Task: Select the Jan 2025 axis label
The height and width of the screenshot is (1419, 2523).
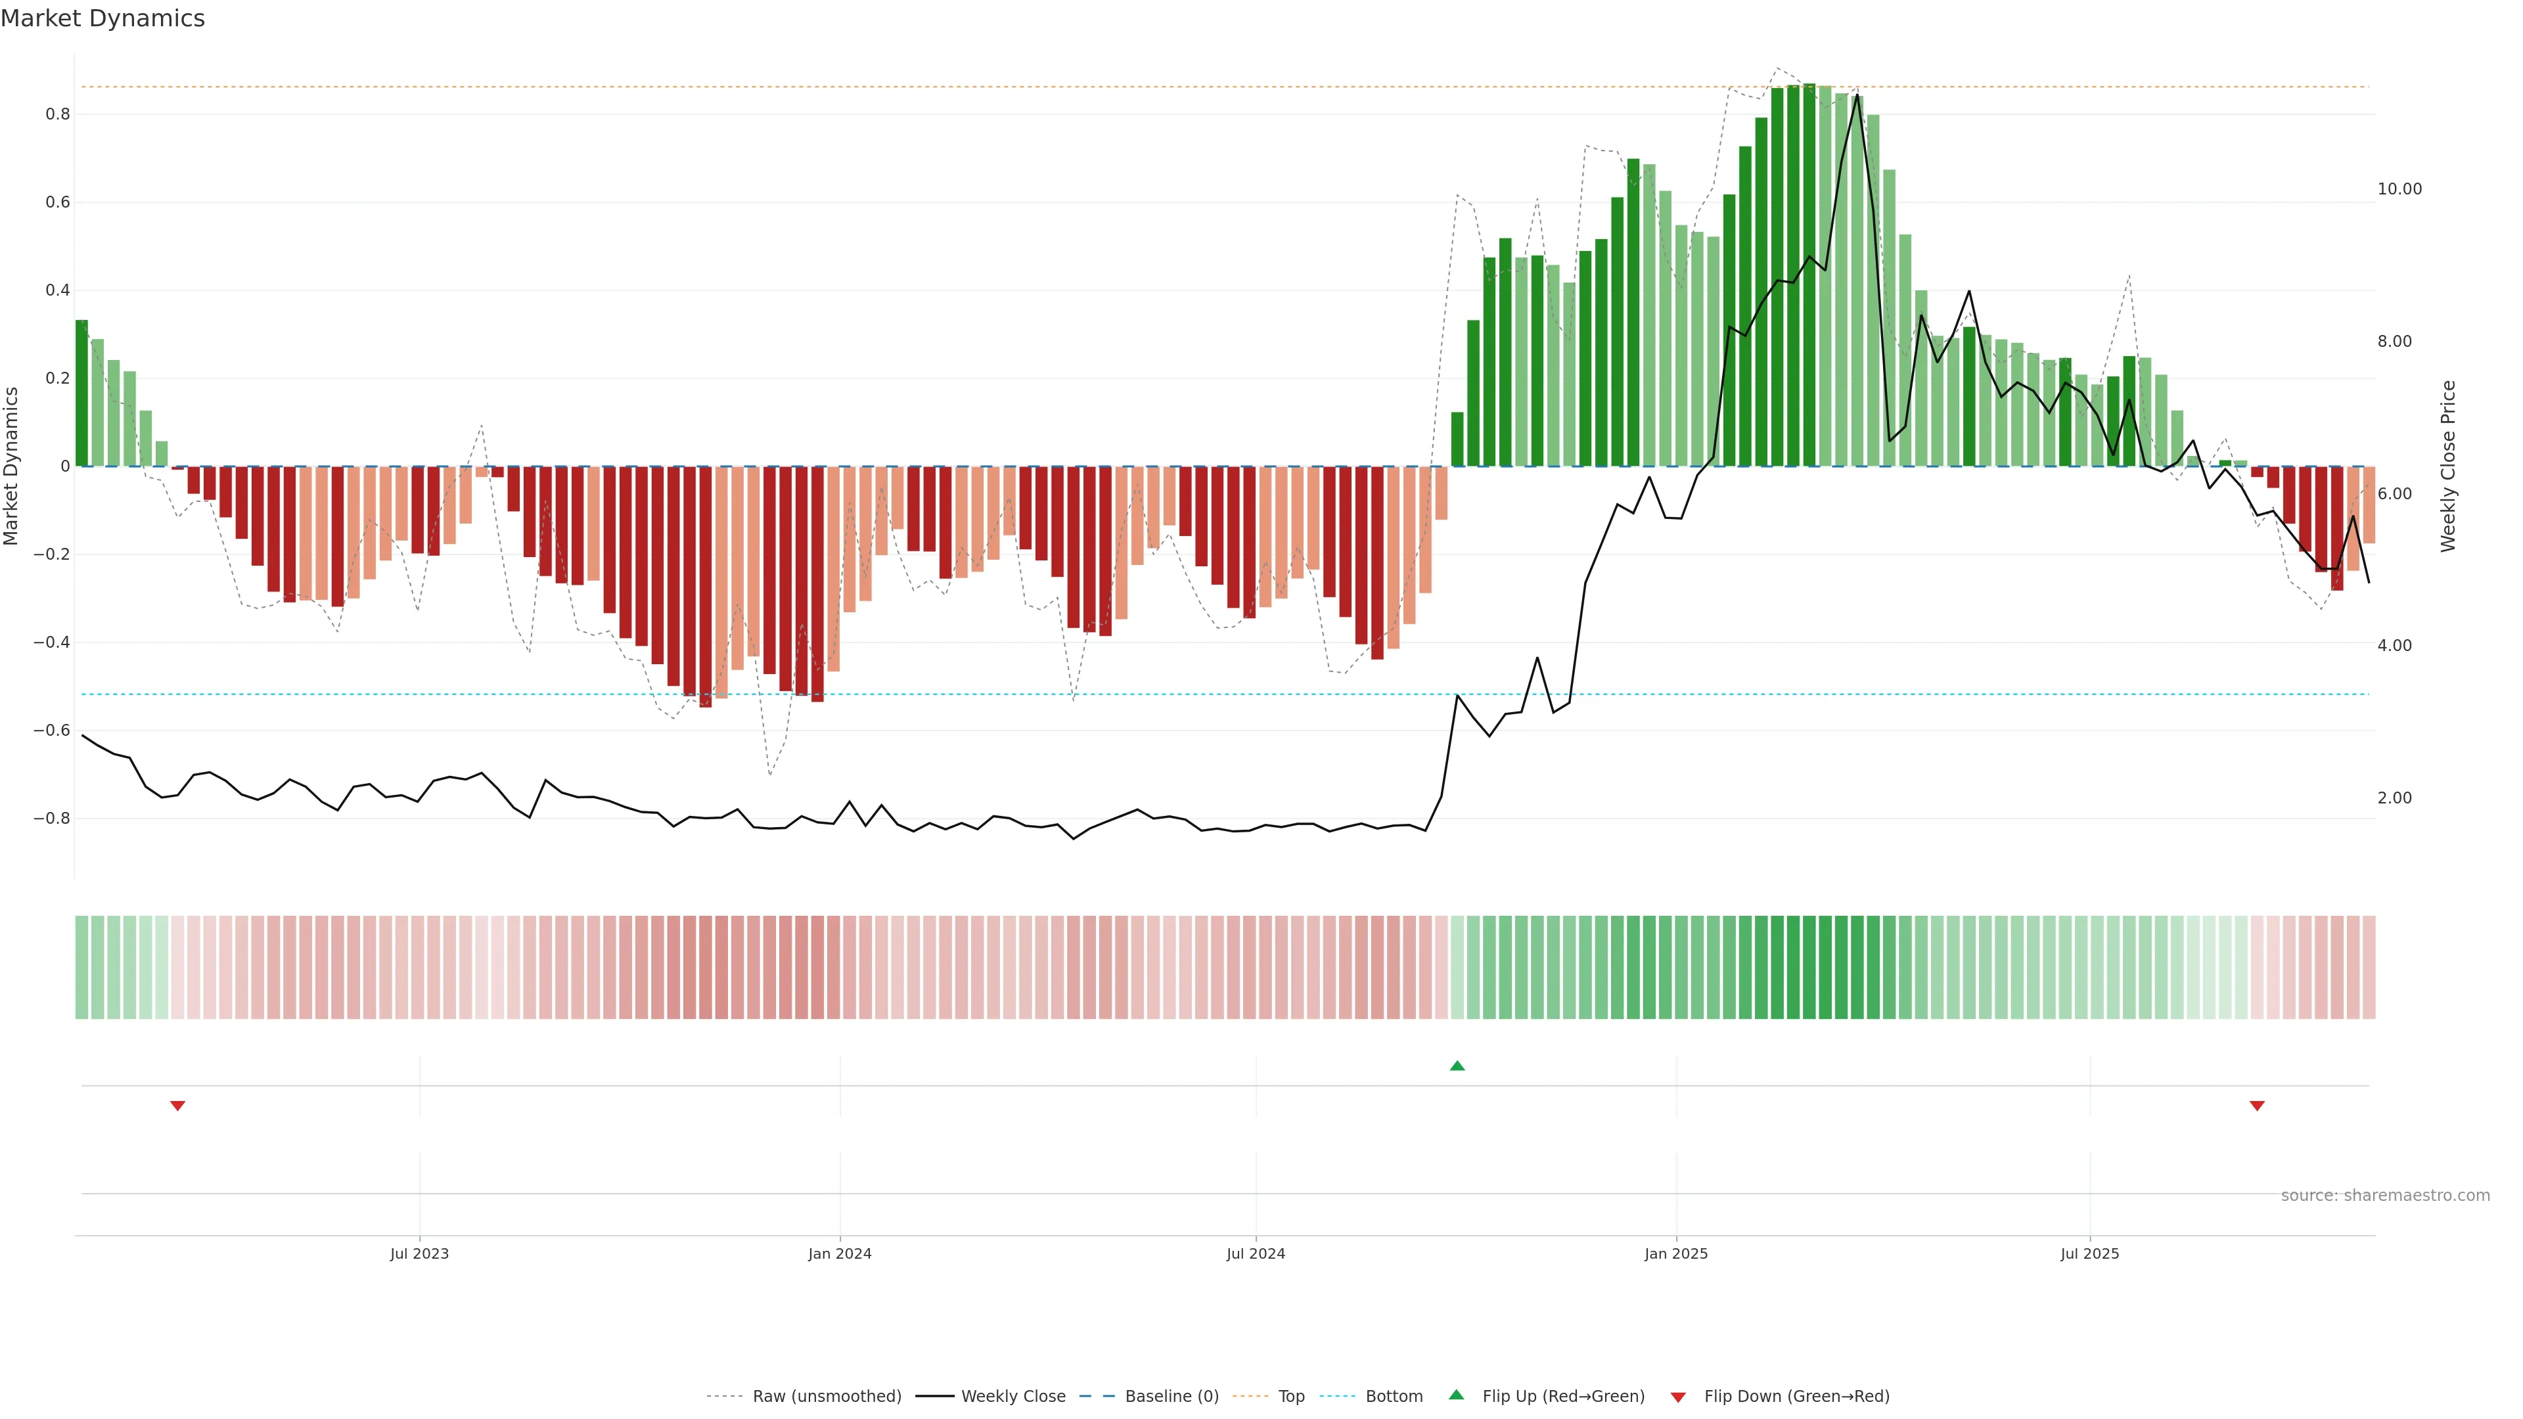Action: (1676, 1253)
